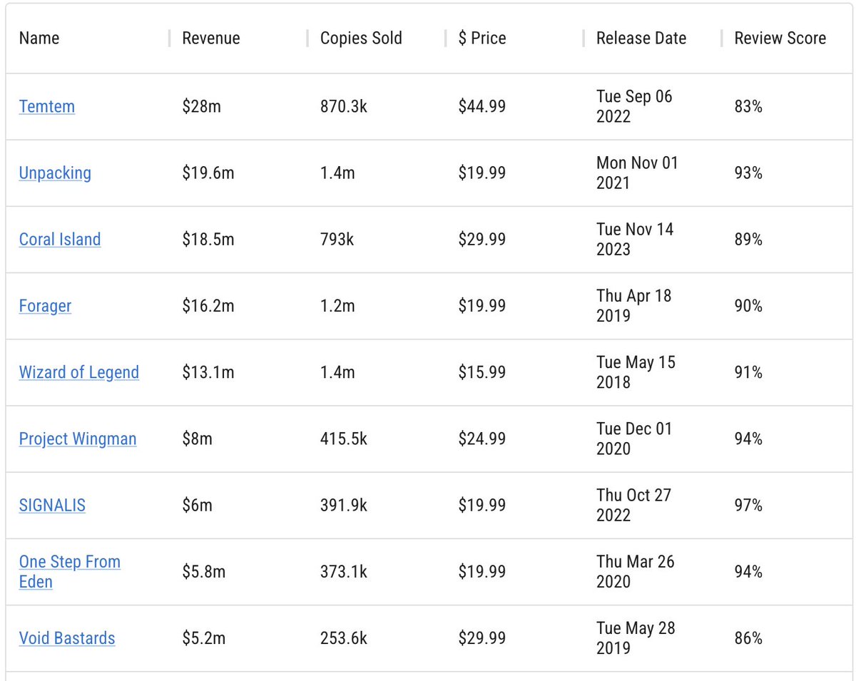The image size is (856, 681).
Task: Select the 415.5k copies sold cell
Action: pyautogui.click(x=344, y=439)
